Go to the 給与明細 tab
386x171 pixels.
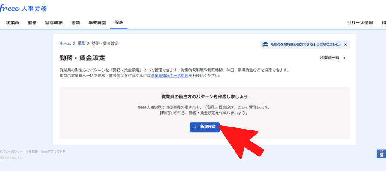point(54,23)
